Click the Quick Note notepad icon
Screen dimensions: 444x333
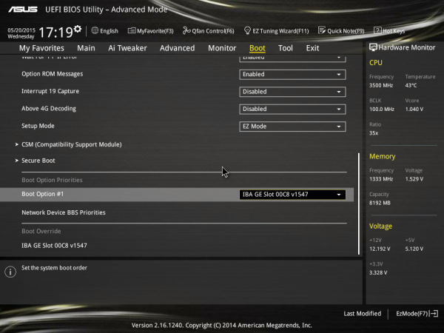tap(322, 30)
